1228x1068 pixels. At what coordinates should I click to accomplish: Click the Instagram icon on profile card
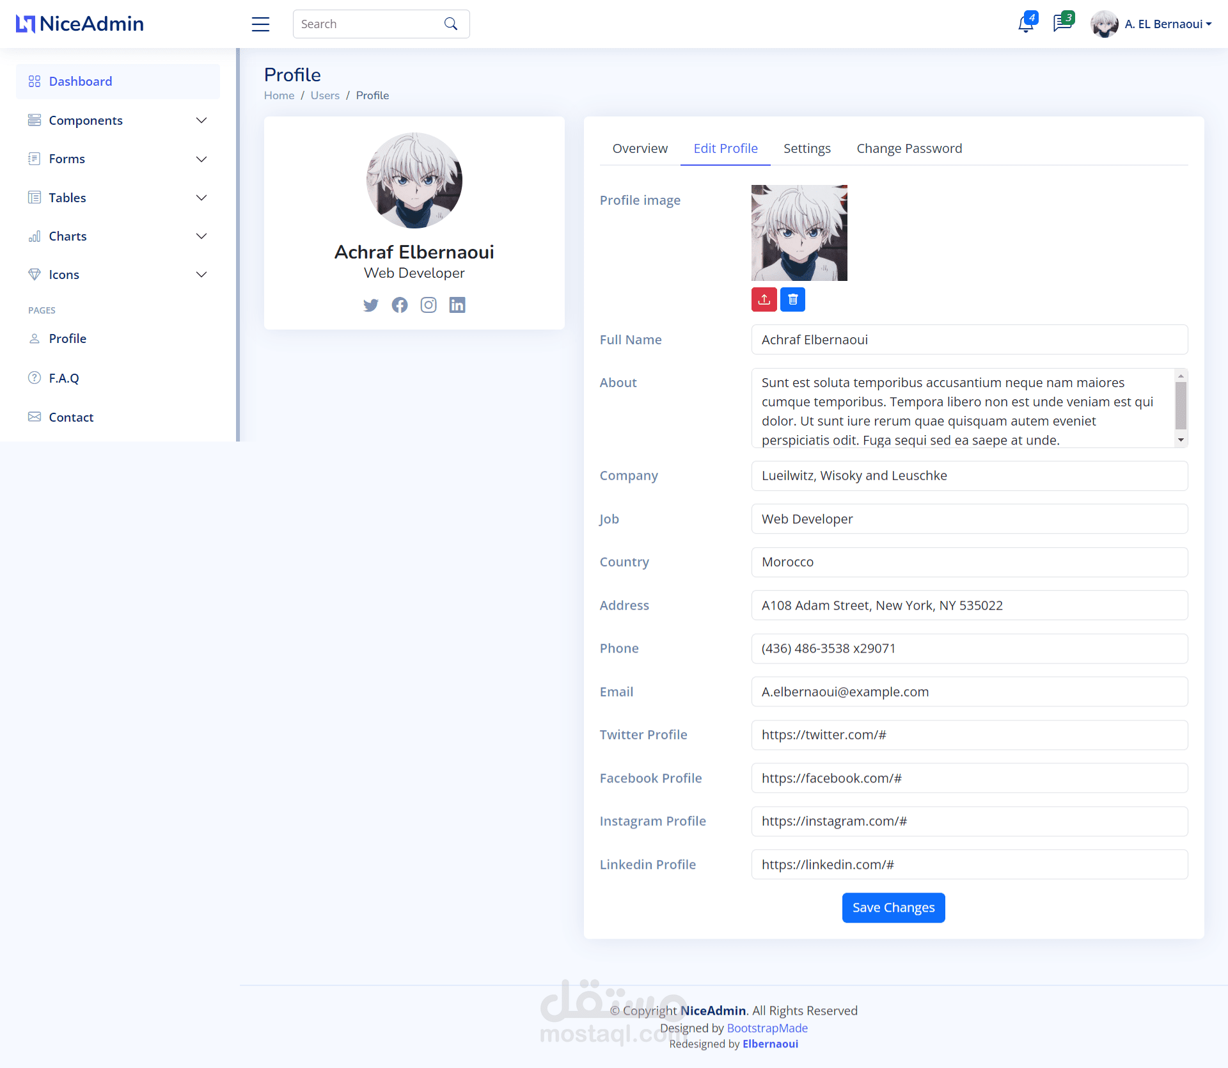[429, 305]
